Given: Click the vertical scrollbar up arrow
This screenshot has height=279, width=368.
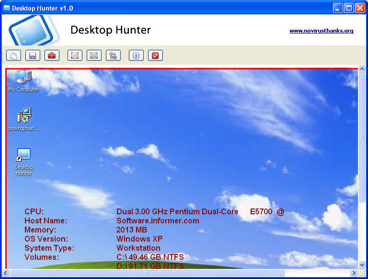Looking at the screenshot, I should tap(362, 69).
